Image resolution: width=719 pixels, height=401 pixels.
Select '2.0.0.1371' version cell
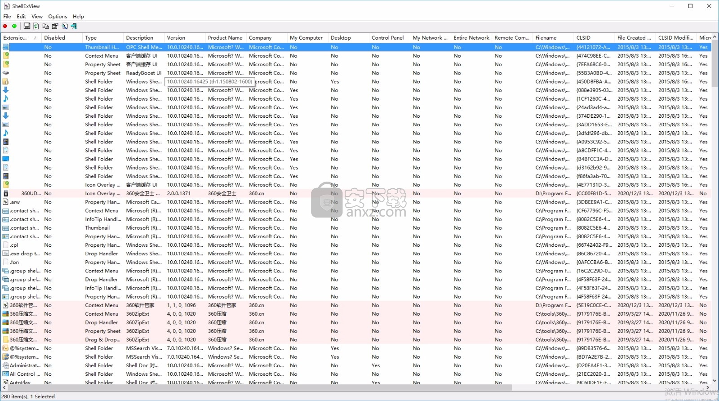179,193
